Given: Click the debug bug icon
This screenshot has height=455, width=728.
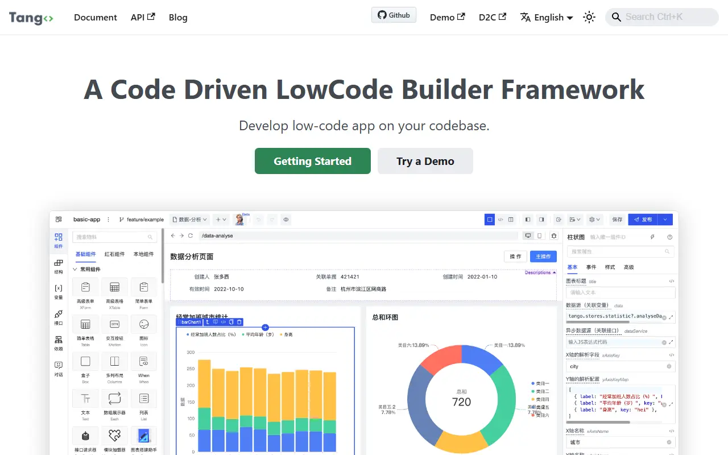Looking at the screenshot, I should point(554,235).
